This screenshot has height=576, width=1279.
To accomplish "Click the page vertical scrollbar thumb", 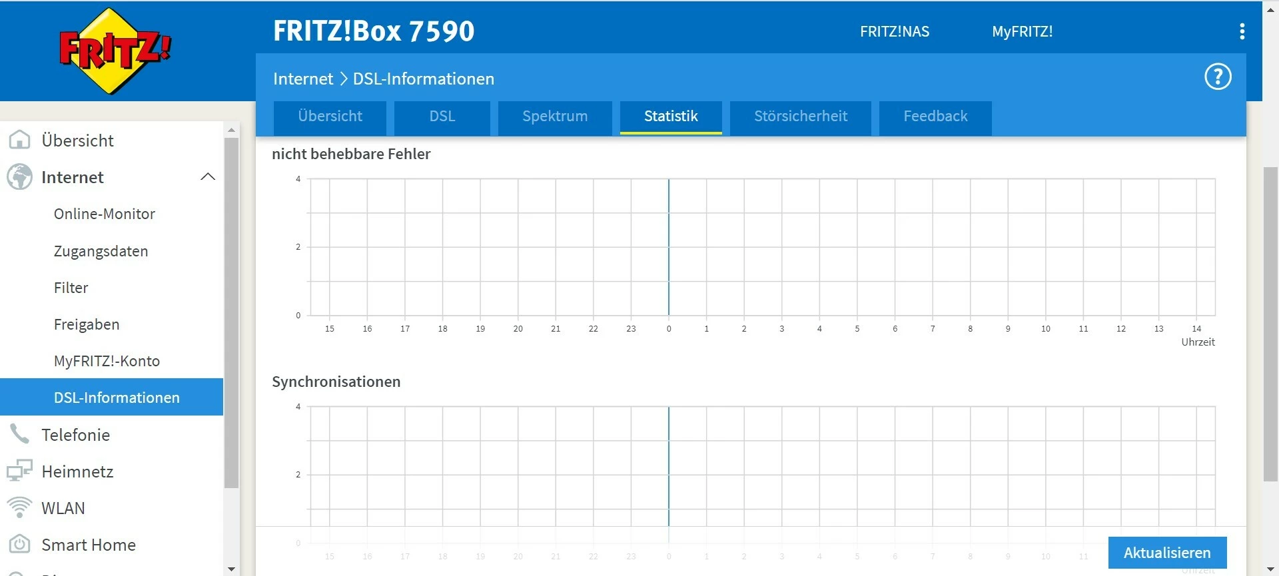I will pos(1271,324).
